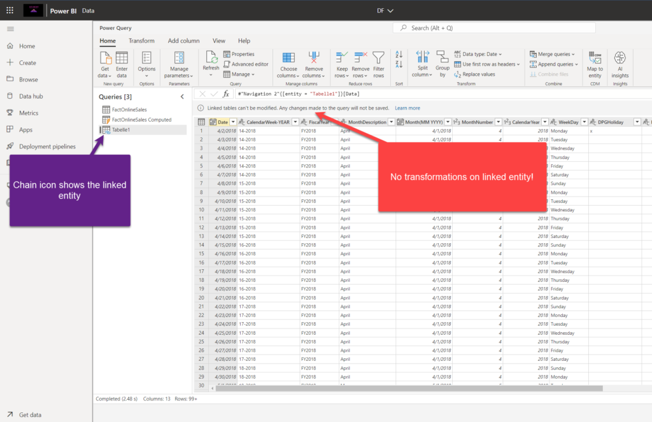Screen dimensions: 652x422
Task: Open Append queries dropdown
Action: pos(554,64)
